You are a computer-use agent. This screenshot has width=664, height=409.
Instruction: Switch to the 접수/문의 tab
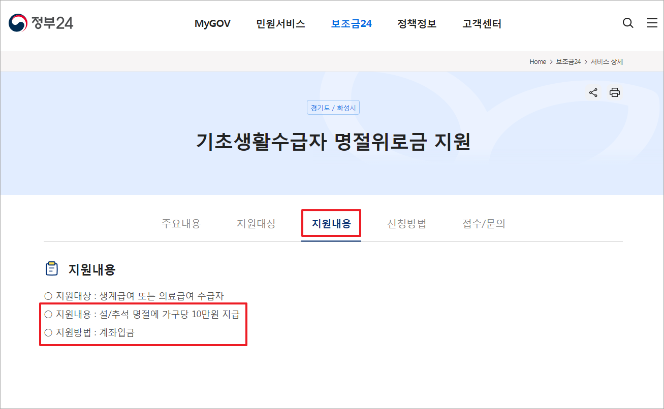tap(483, 223)
